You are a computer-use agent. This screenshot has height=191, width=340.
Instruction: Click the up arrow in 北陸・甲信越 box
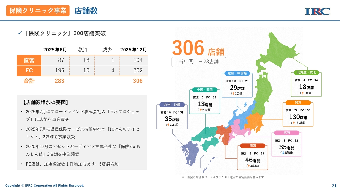tap(233, 94)
